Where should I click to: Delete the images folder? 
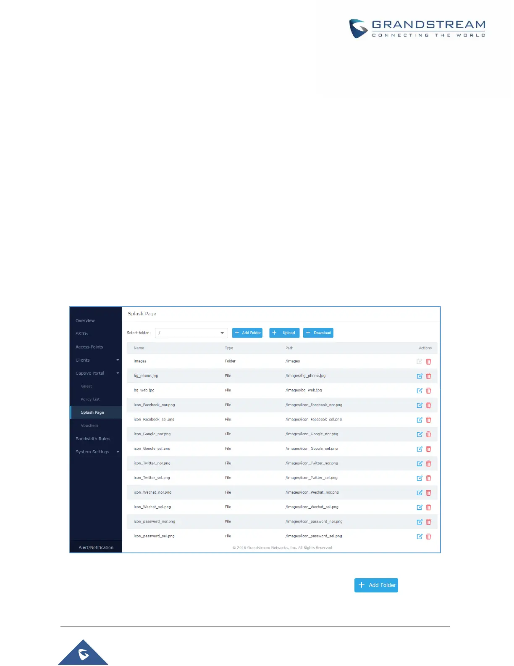coord(428,362)
